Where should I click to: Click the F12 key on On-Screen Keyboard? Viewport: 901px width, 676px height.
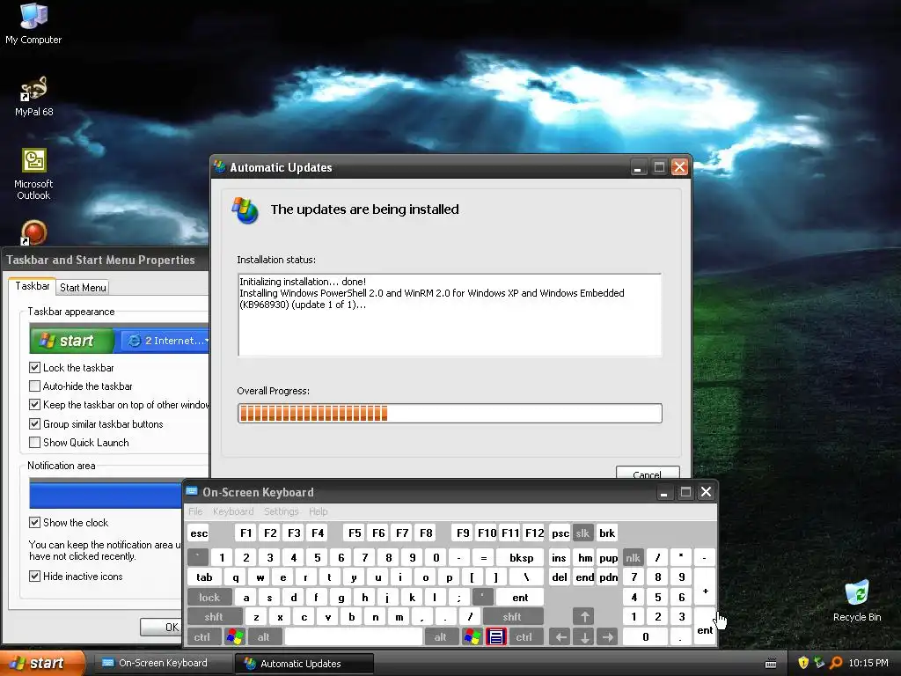point(534,533)
